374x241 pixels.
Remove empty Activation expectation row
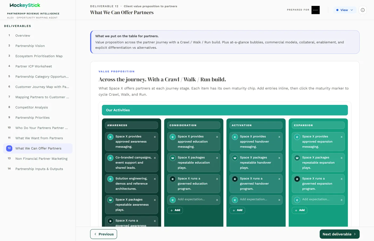(x=279, y=200)
